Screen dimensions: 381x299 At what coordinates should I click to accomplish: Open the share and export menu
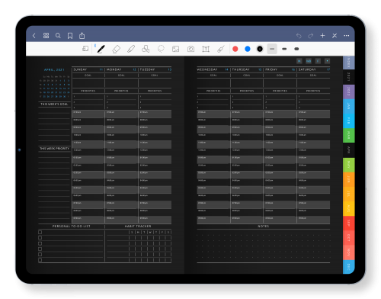point(82,36)
